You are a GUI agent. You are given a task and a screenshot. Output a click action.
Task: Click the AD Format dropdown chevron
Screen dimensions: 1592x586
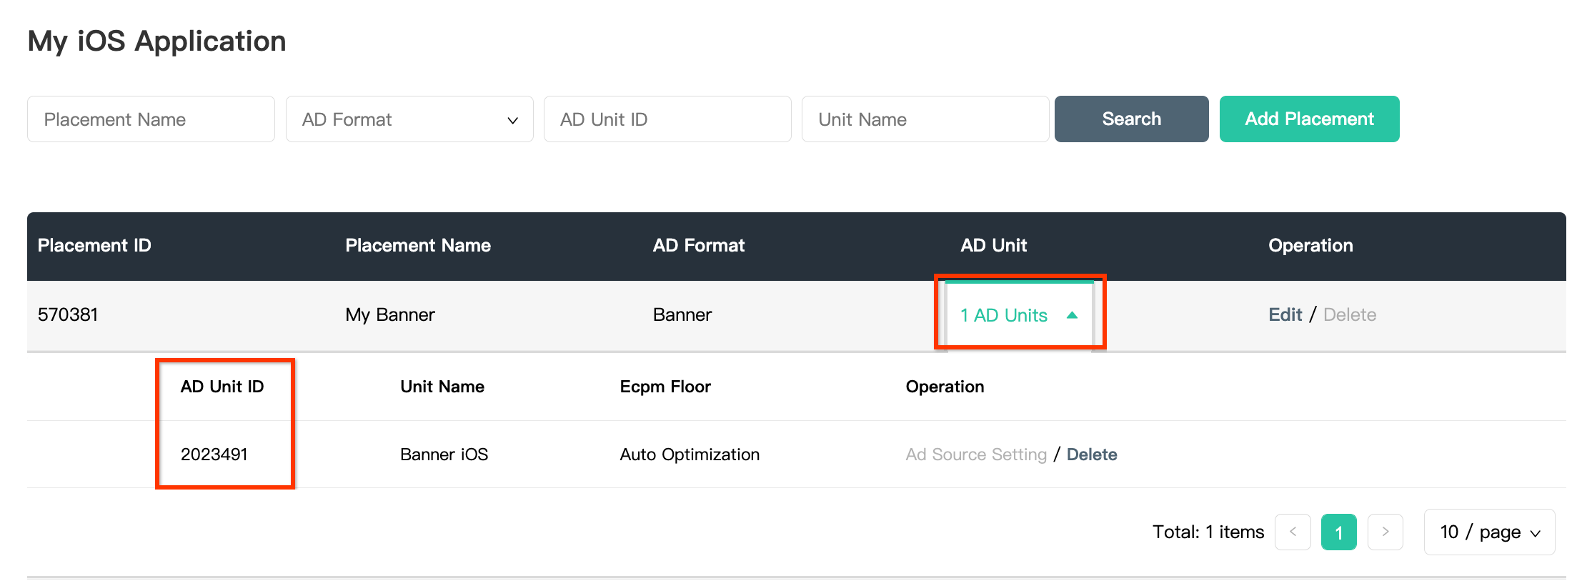click(512, 120)
